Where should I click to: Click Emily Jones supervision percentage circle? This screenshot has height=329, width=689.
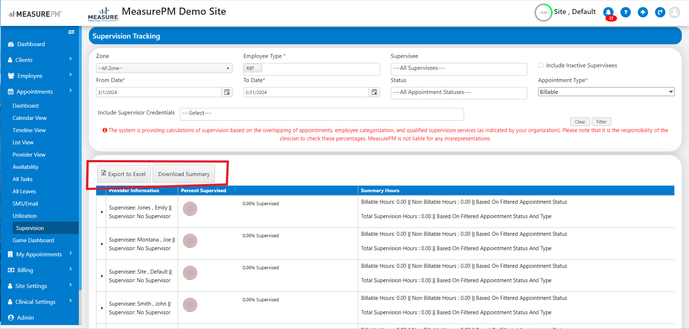[190, 209]
